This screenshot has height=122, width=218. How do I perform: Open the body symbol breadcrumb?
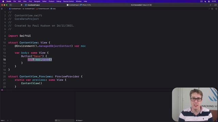(53, 9)
